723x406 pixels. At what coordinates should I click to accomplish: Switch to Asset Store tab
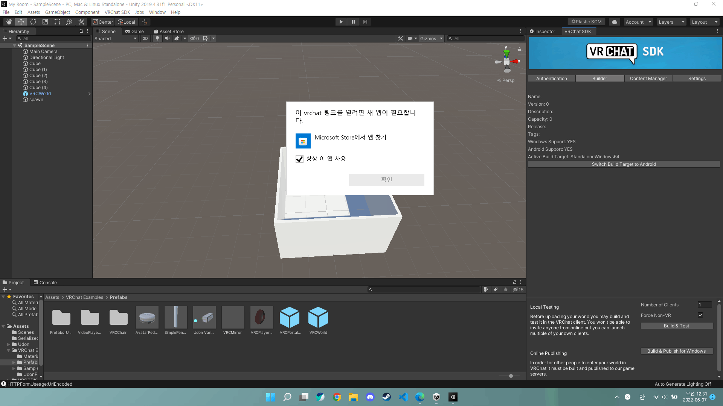169,31
